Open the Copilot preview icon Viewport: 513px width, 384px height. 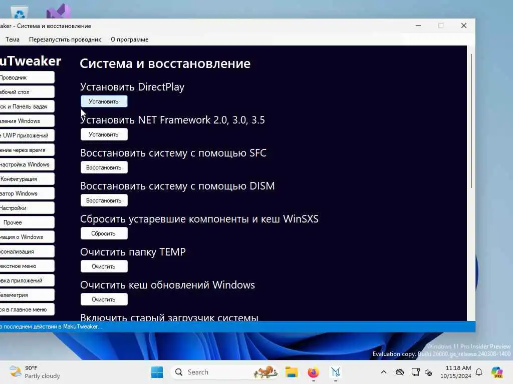point(497,372)
